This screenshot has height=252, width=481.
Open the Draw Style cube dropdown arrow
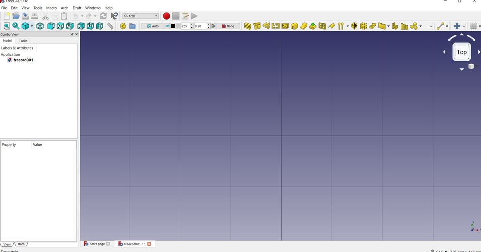(32, 26)
